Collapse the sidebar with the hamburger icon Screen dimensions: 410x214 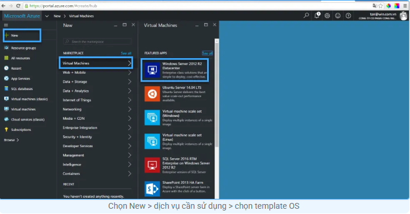[6, 25]
